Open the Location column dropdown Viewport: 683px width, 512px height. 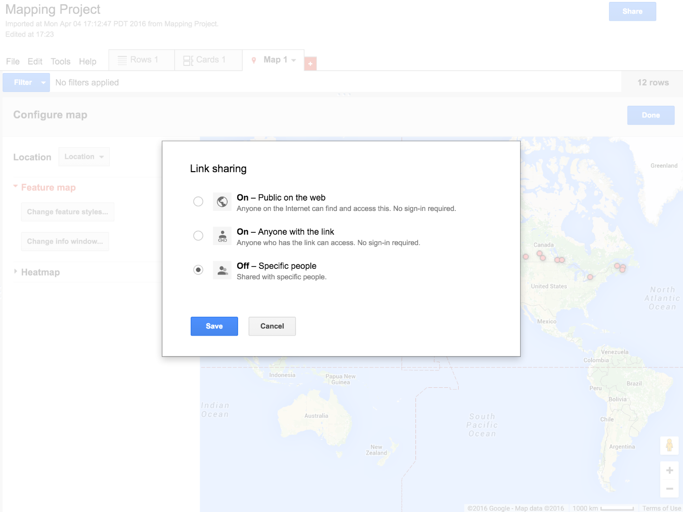point(84,157)
